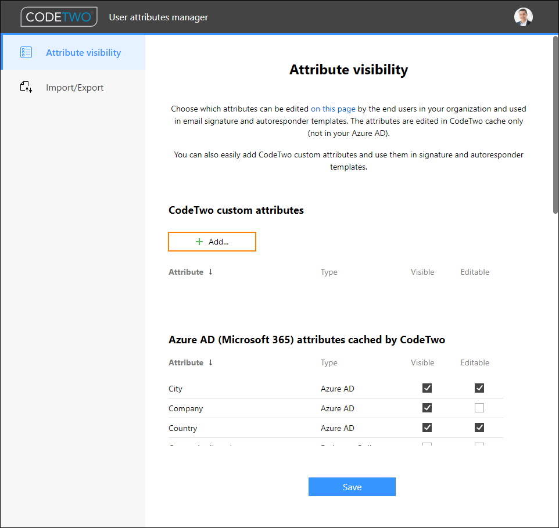
Task: Click the page vertical scrollbar thumb
Action: 555,125
